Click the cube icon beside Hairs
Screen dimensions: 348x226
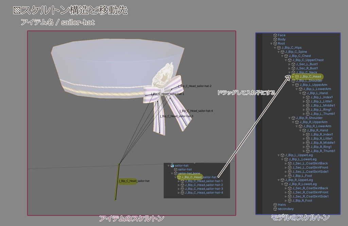point(275,205)
